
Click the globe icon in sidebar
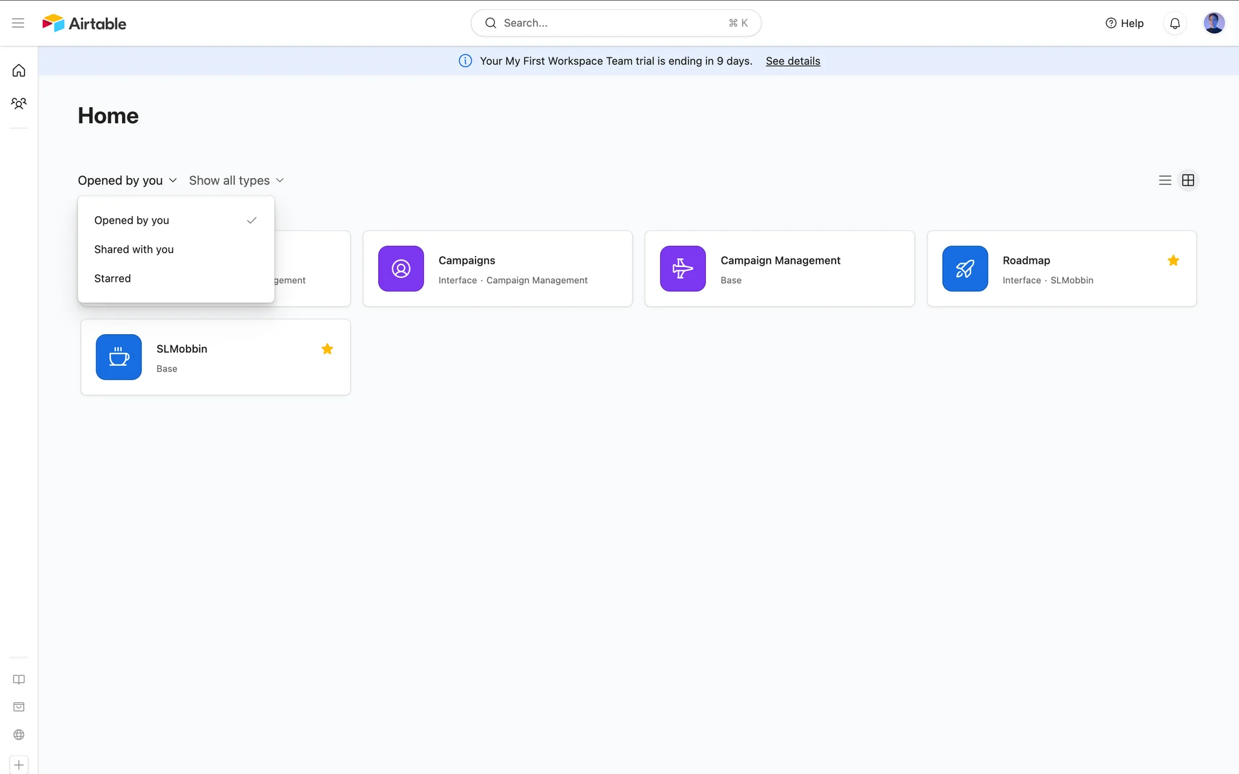point(19,735)
